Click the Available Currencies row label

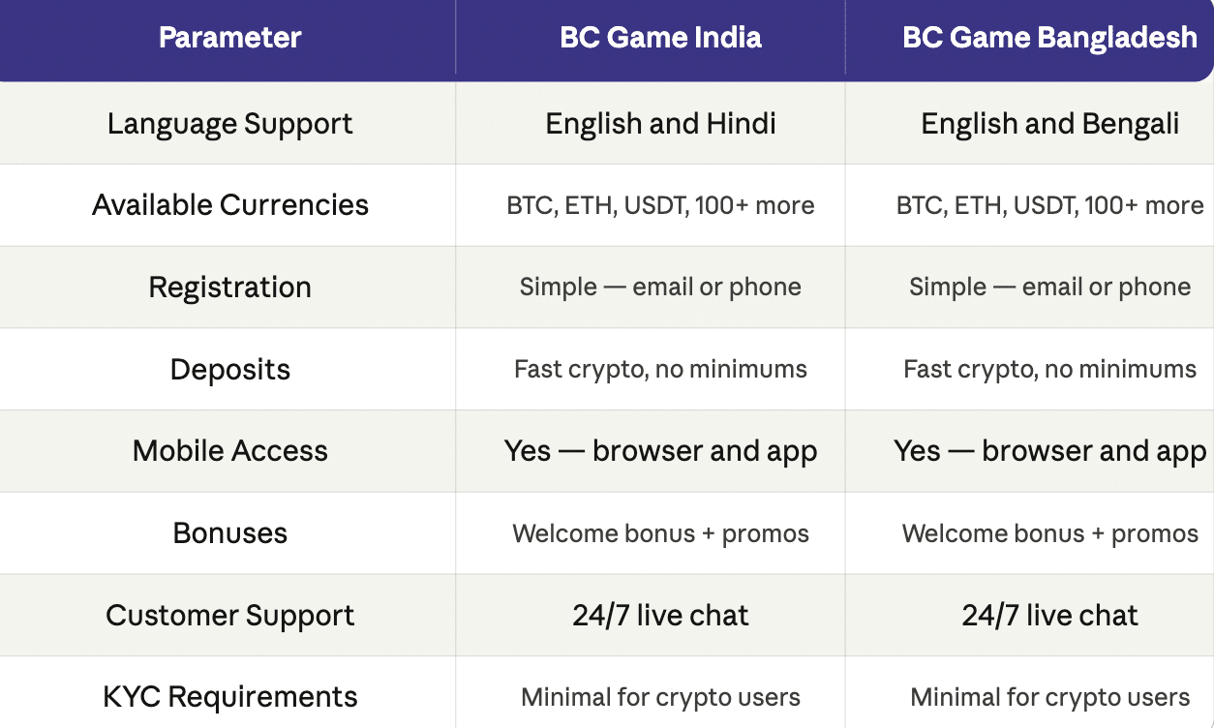point(229,205)
